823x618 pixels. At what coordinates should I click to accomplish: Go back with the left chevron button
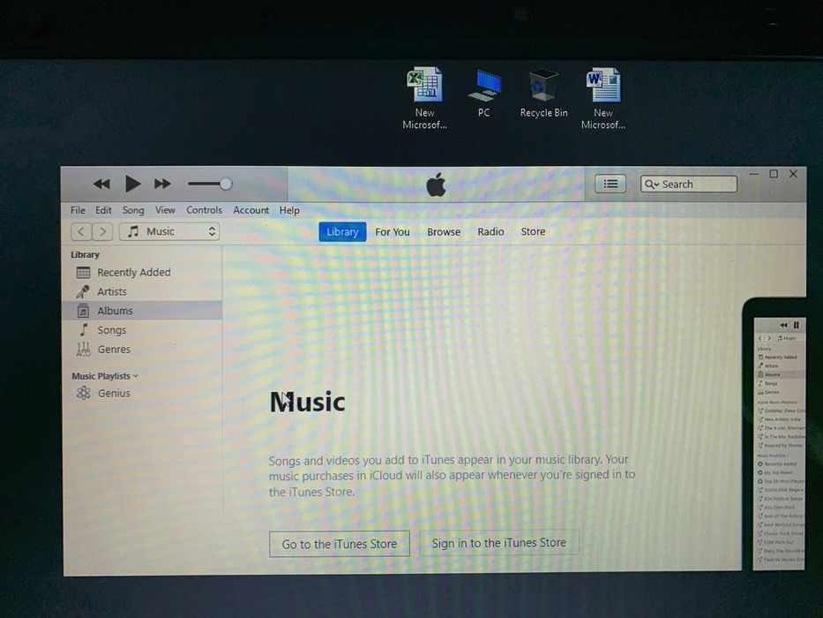[x=81, y=231]
